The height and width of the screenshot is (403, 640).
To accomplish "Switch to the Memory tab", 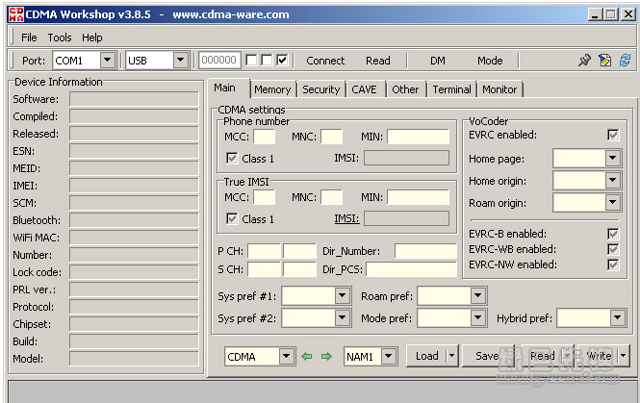I will 272,89.
